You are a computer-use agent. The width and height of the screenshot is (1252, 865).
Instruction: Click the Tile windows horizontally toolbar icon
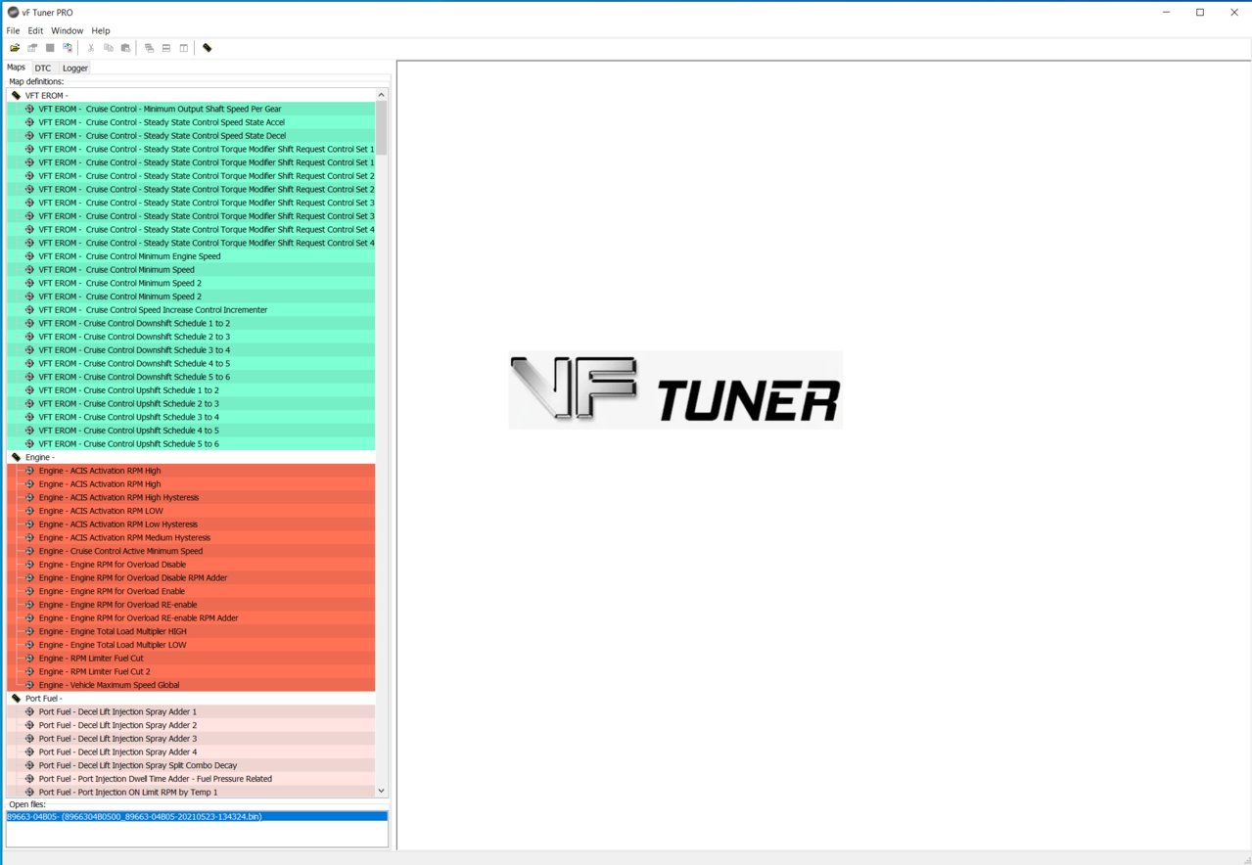tap(166, 48)
